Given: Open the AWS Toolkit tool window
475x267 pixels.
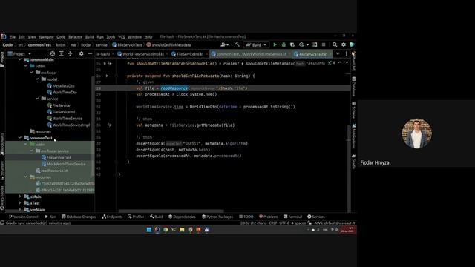Looking at the screenshot, I should [x=2, y=198].
